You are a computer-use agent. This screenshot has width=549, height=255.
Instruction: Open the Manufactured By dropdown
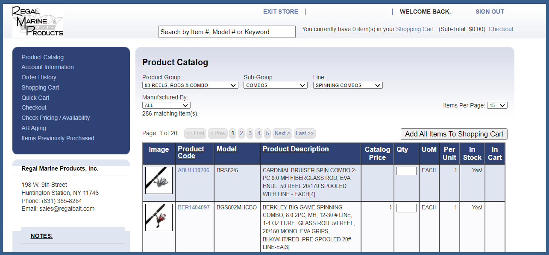(166, 105)
